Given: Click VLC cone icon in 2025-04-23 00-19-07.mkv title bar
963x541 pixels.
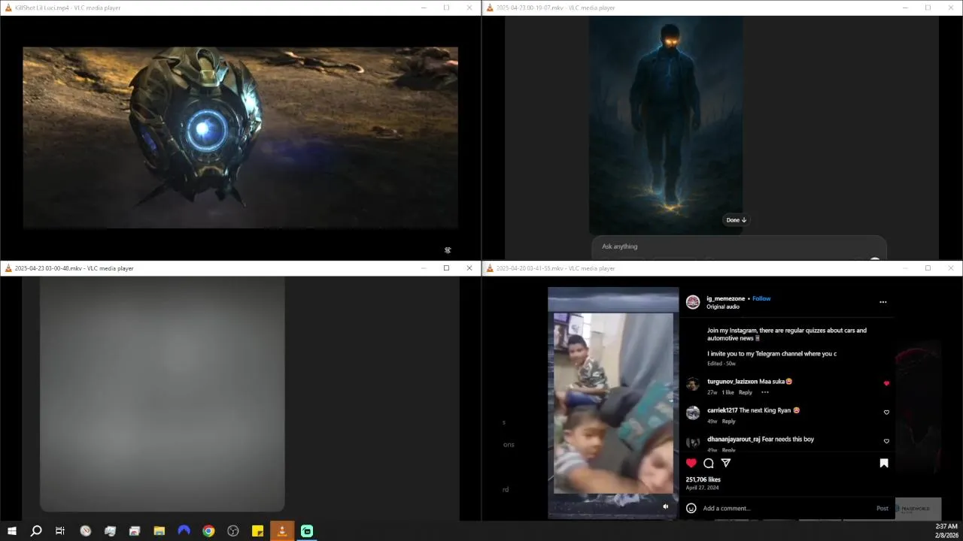Looking at the screenshot, I should [490, 8].
